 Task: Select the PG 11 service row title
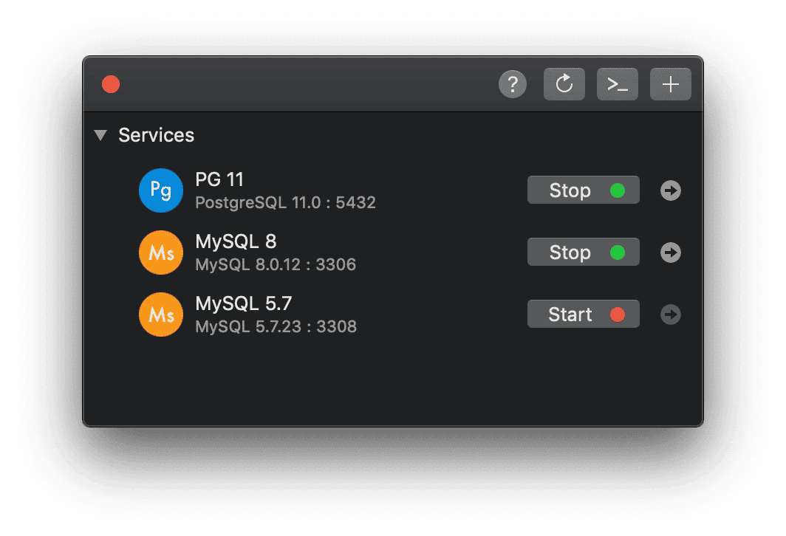tap(219, 179)
